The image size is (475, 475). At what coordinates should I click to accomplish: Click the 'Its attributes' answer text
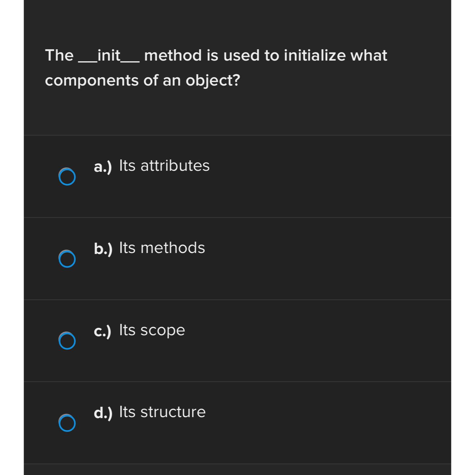pyautogui.click(x=164, y=165)
